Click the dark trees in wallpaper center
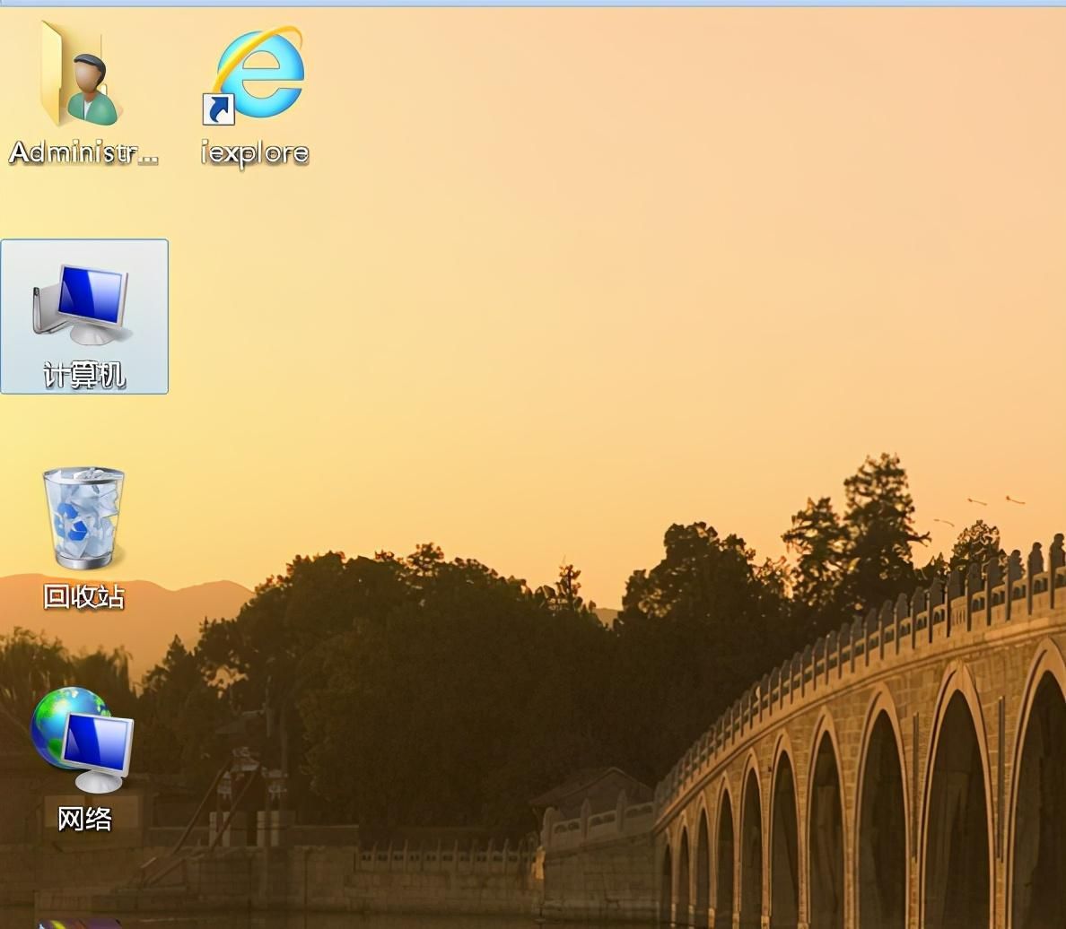 (x=422, y=680)
